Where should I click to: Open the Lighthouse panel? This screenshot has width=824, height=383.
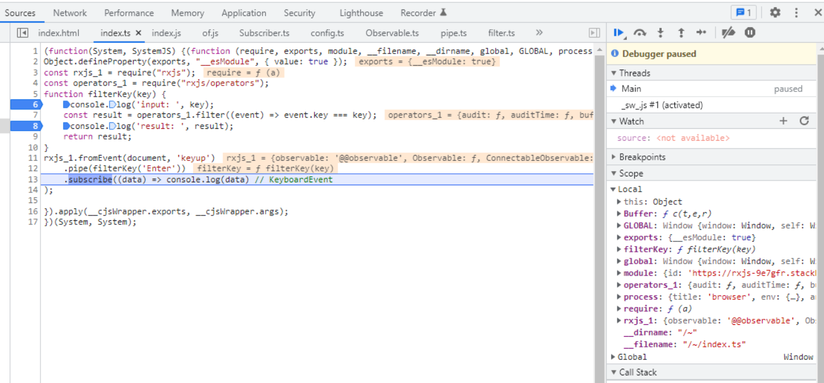pos(361,12)
